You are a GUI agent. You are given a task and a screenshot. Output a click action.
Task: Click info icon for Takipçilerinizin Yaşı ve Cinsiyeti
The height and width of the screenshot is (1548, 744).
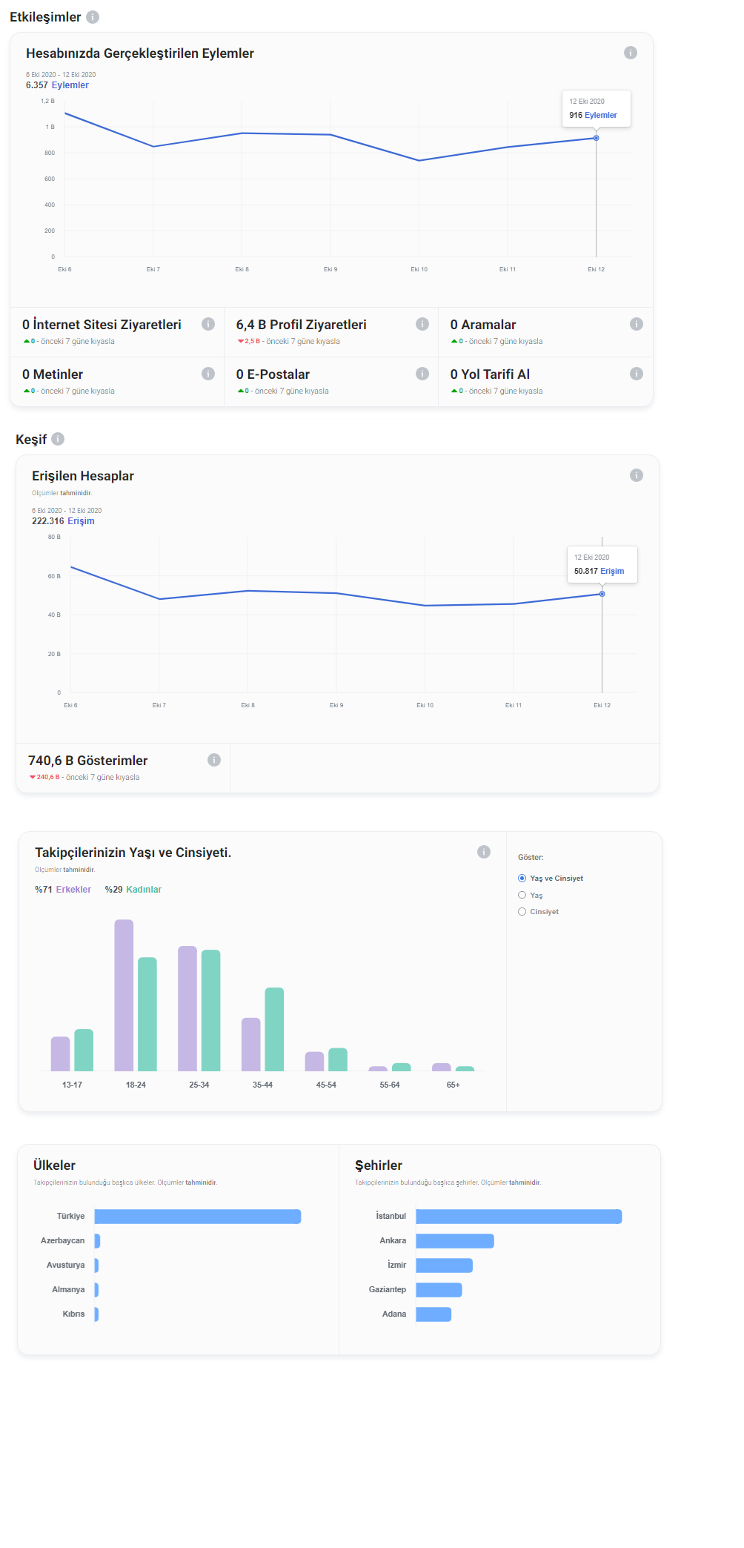click(x=484, y=852)
